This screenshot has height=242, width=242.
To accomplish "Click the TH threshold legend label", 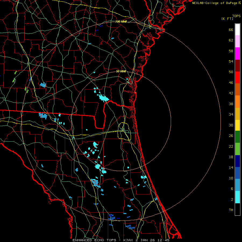I will 231,210.
